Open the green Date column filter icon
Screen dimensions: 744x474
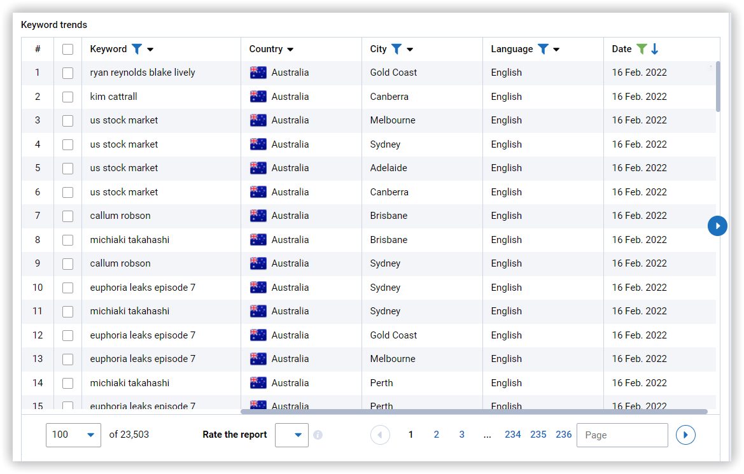point(642,49)
